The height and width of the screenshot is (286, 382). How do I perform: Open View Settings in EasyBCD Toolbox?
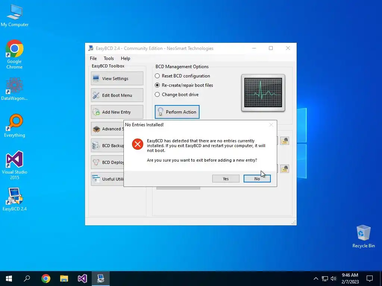[117, 78]
